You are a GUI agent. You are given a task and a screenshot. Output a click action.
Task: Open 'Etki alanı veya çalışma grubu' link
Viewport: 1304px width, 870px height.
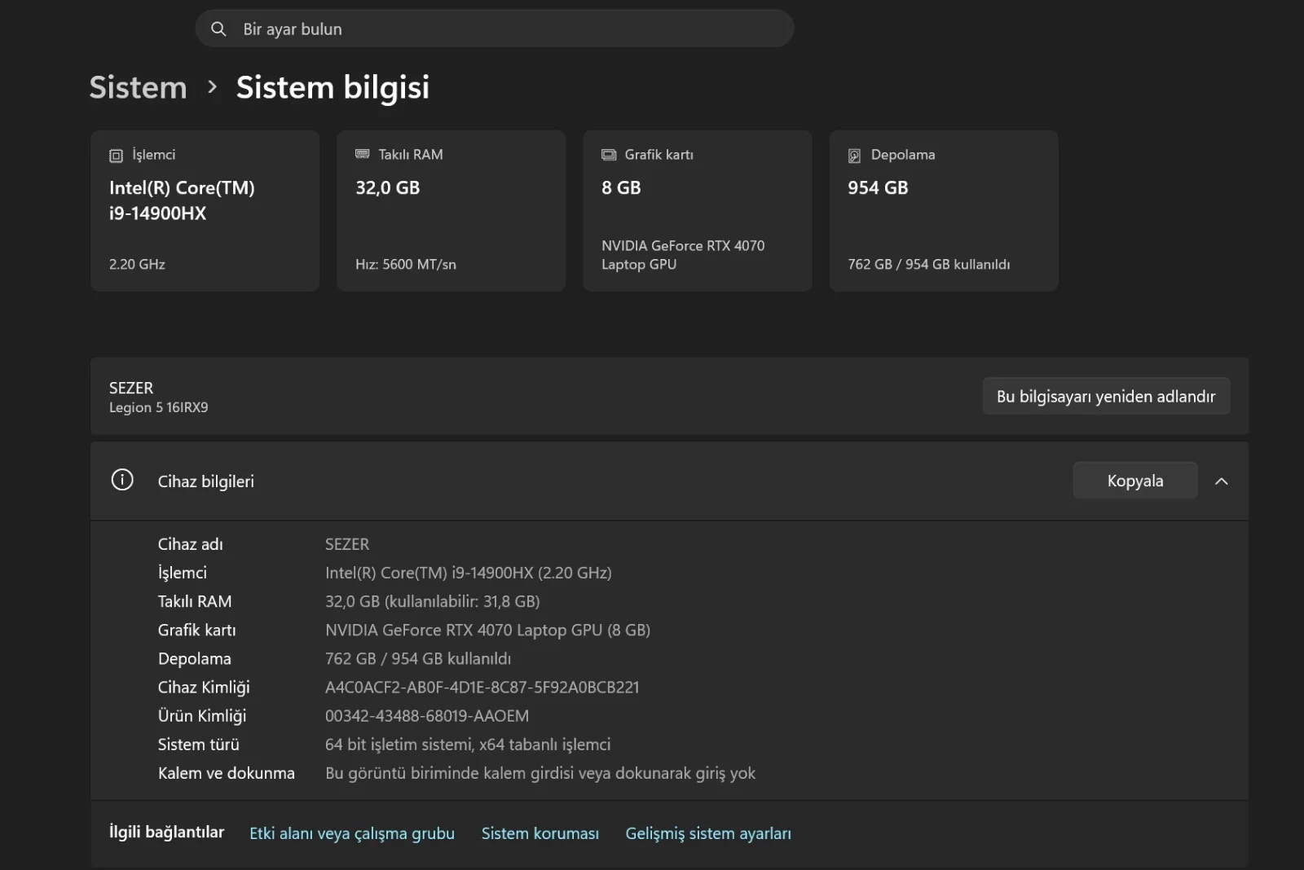coord(352,833)
